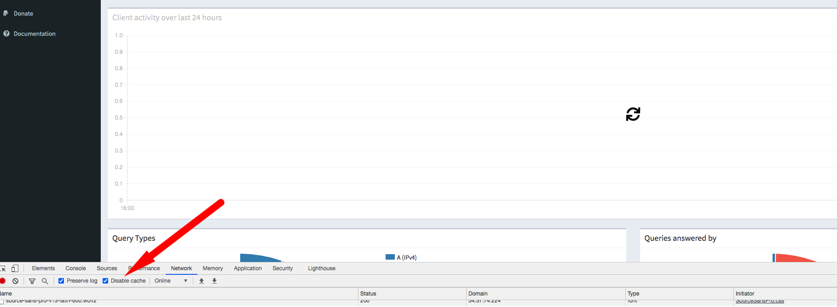This screenshot has height=307, width=837.
Task: Click the refresh spinner icon on the chart
Action: pos(633,114)
